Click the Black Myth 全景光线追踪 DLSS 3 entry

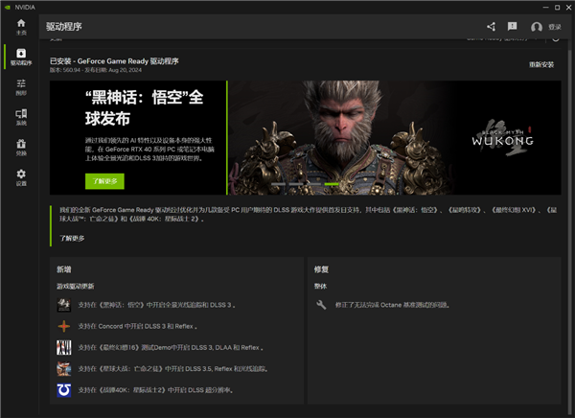(x=156, y=305)
